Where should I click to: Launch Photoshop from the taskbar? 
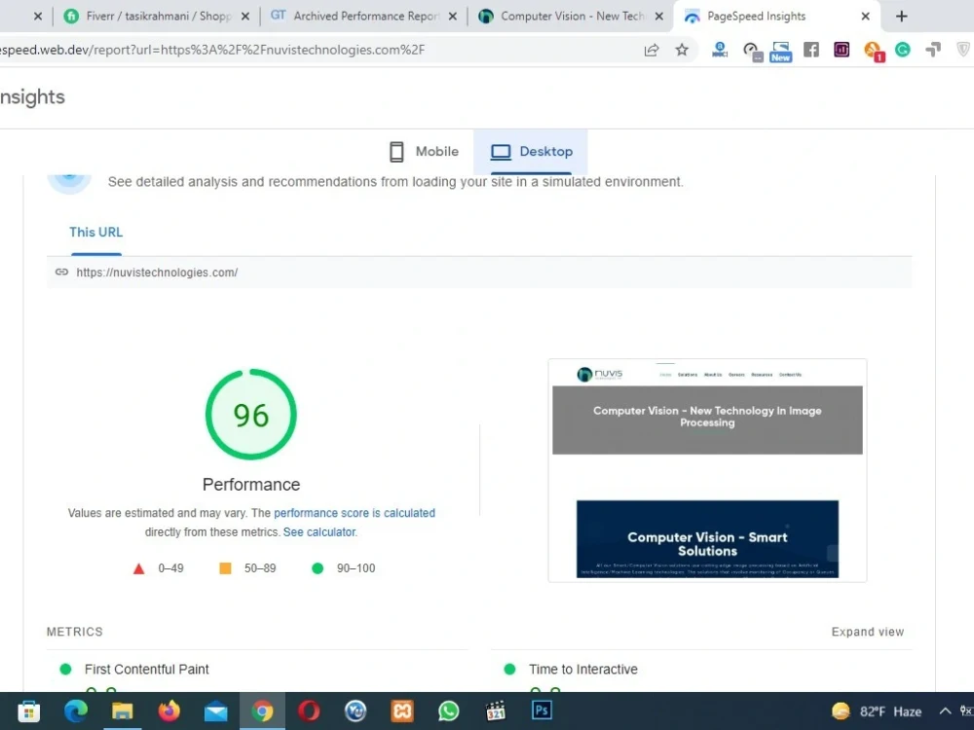pos(542,711)
